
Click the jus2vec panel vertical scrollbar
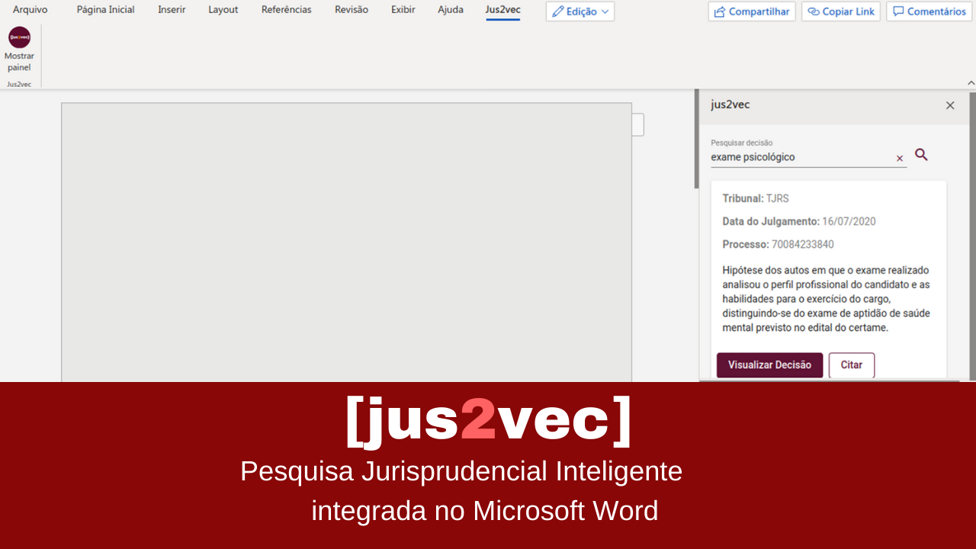(x=972, y=235)
